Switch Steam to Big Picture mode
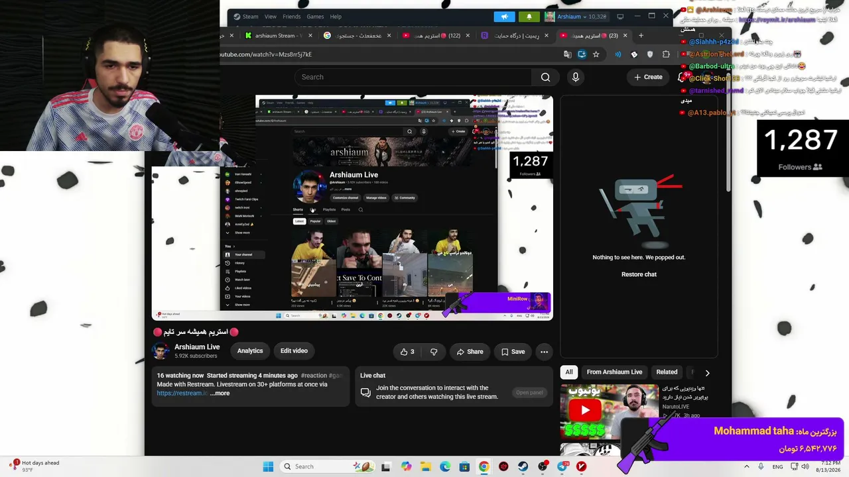849x477 pixels. (x=620, y=17)
